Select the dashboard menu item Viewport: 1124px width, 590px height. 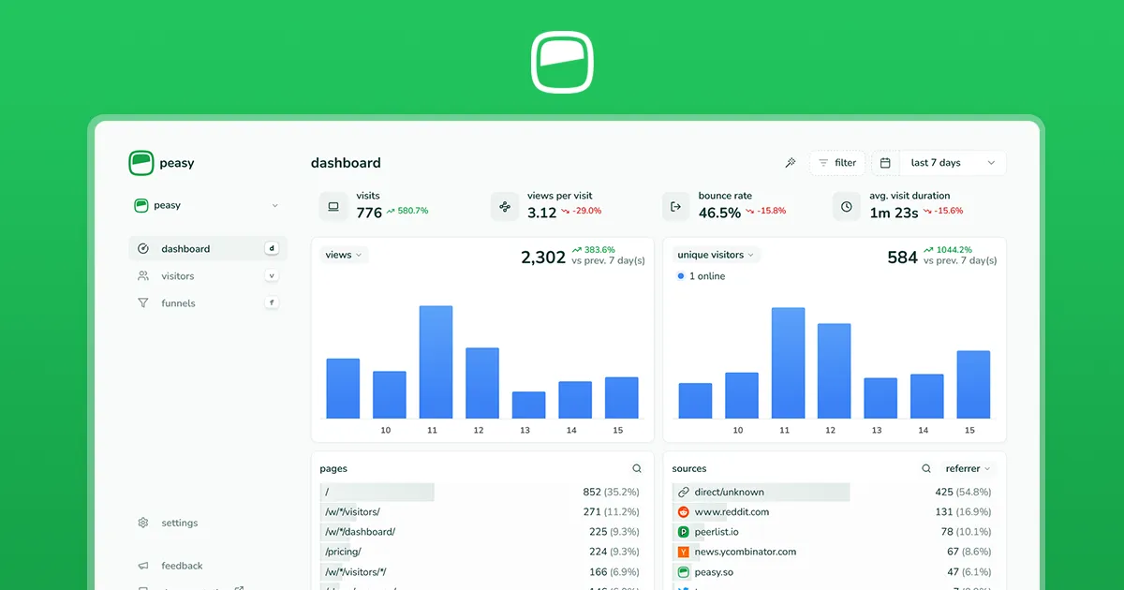(185, 249)
